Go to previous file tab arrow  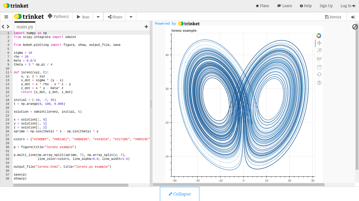(x=3, y=26)
